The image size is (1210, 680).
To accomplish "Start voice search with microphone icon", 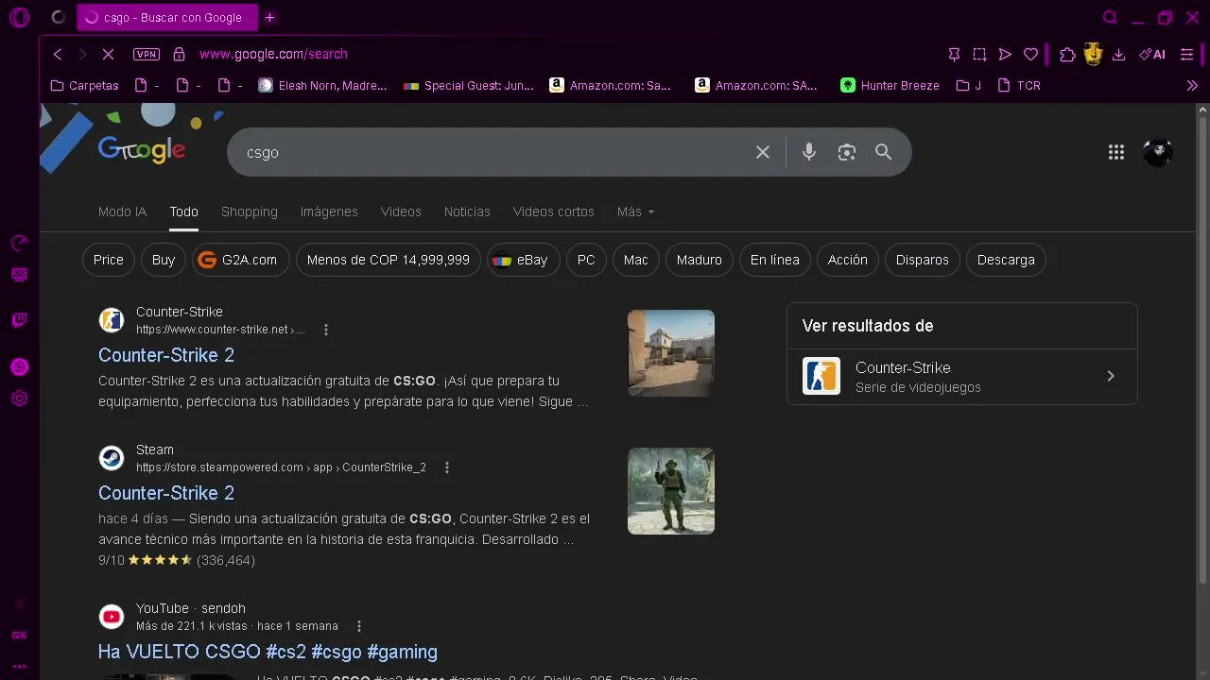I will 808,152.
